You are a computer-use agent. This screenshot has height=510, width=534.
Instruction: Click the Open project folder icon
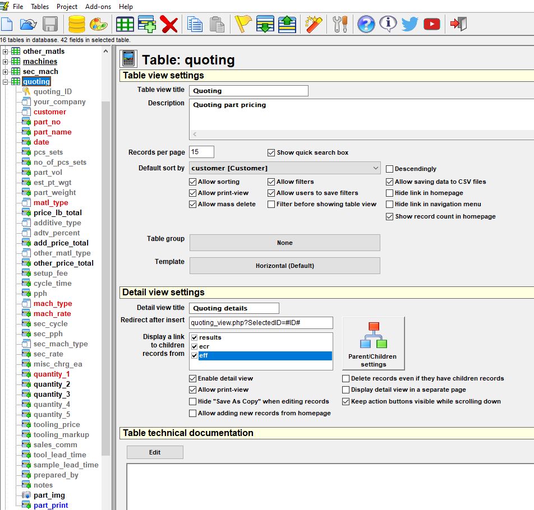pos(28,24)
